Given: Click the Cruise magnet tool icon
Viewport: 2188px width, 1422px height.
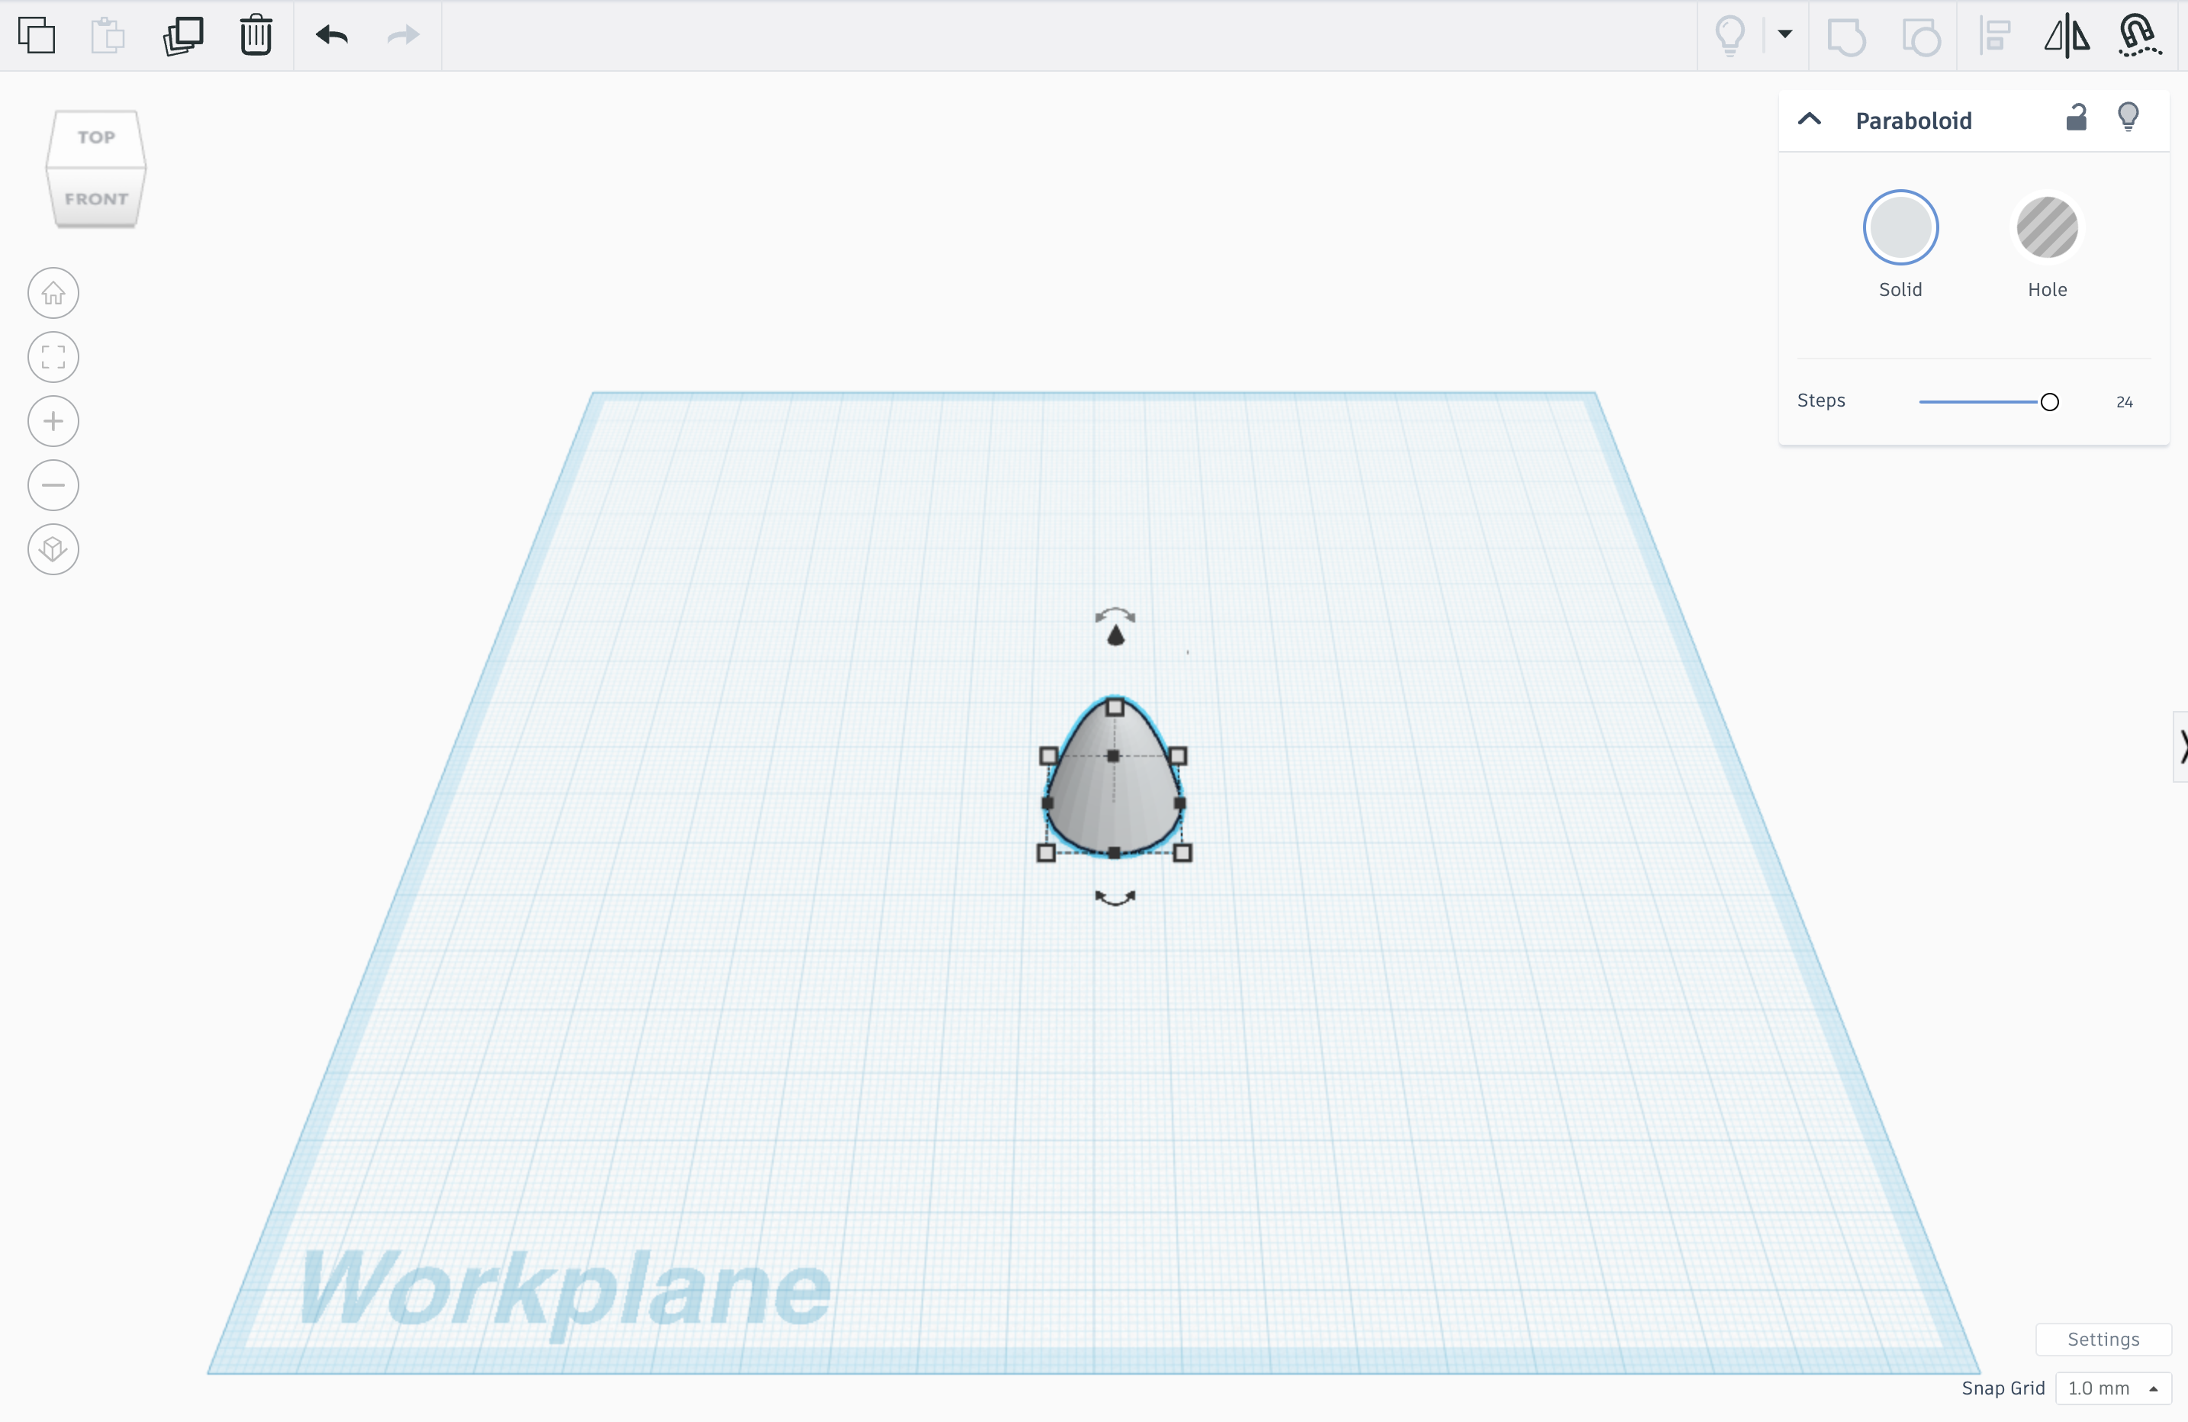Looking at the screenshot, I should pyautogui.click(x=2139, y=36).
